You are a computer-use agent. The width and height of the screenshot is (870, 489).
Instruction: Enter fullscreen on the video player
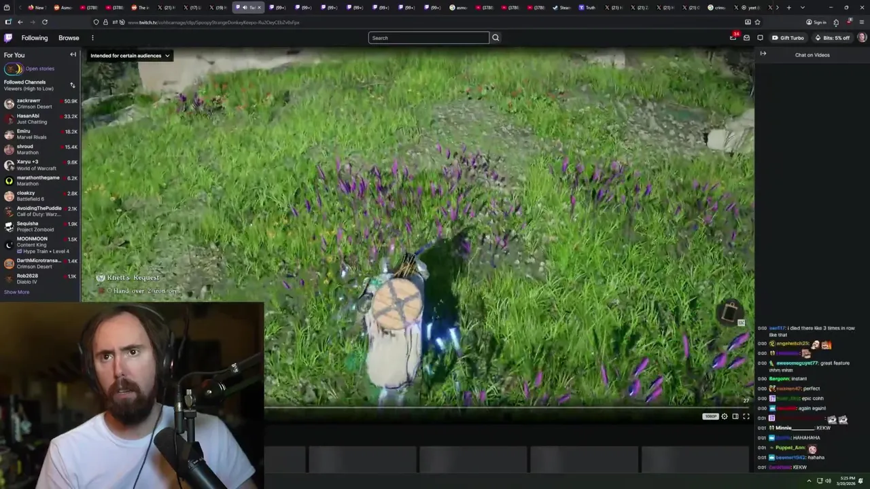point(746,416)
